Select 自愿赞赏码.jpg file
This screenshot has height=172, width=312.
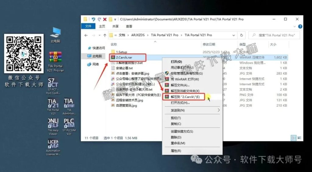click(127, 105)
